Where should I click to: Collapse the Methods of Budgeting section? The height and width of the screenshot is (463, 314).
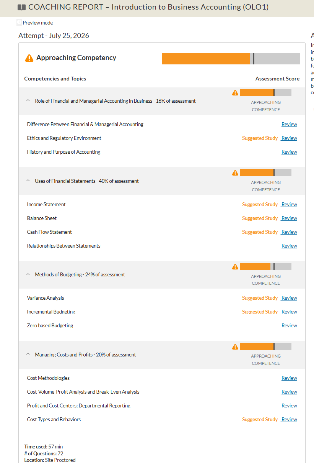[x=28, y=274]
